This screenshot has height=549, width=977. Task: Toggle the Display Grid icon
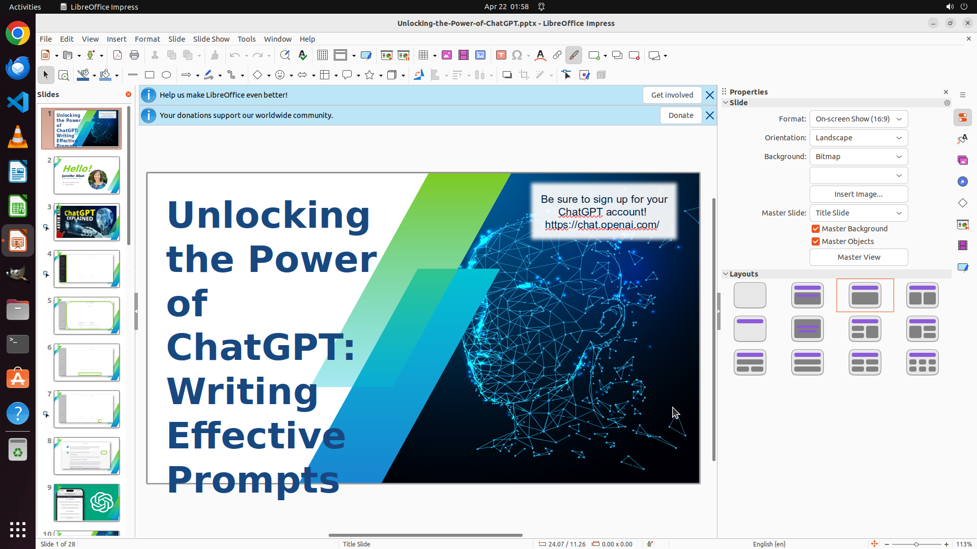coord(323,55)
